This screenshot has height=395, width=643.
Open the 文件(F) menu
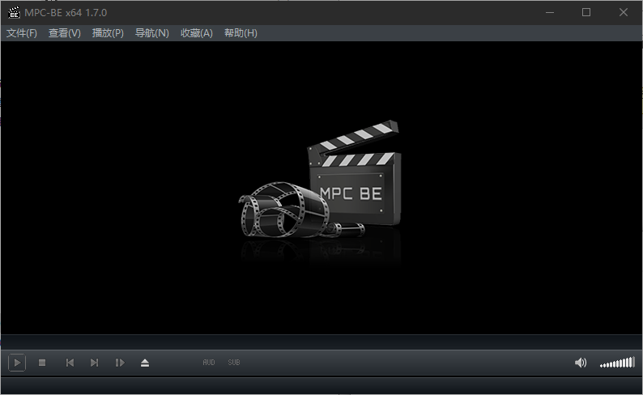click(x=22, y=32)
